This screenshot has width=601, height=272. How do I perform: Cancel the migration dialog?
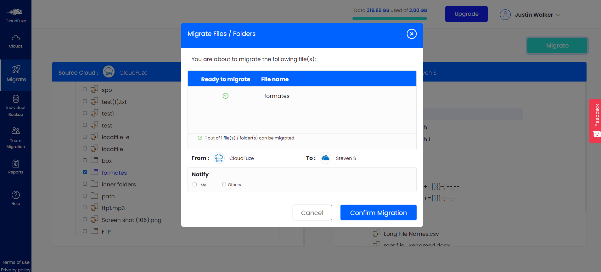(312, 212)
